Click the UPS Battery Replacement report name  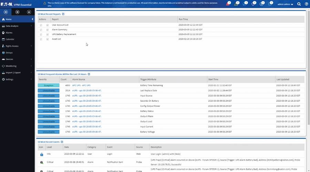click(64, 34)
